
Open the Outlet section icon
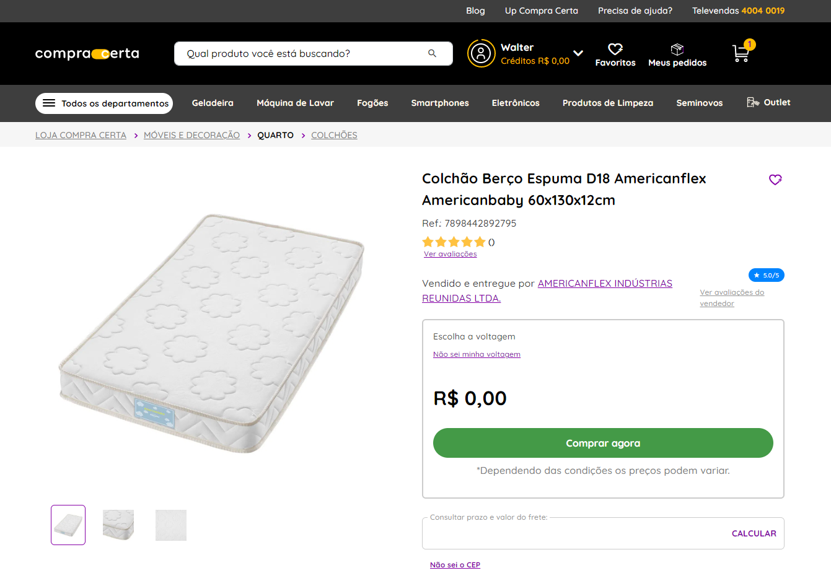[753, 102]
